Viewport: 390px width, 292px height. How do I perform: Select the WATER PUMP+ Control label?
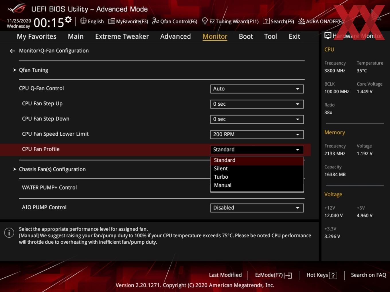coord(49,188)
